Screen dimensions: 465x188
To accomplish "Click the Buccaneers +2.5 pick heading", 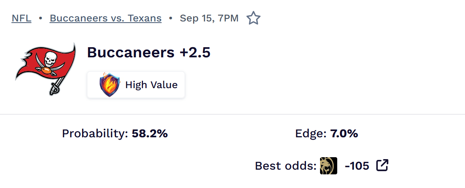I will coord(148,52).
